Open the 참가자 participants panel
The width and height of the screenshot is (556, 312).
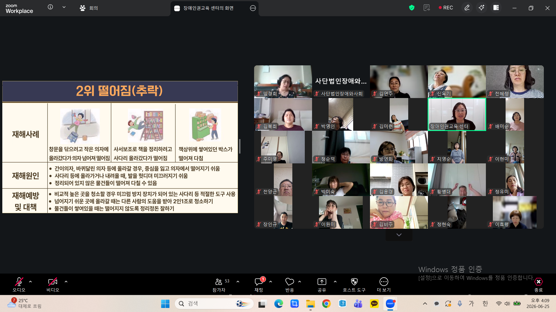[x=219, y=285]
